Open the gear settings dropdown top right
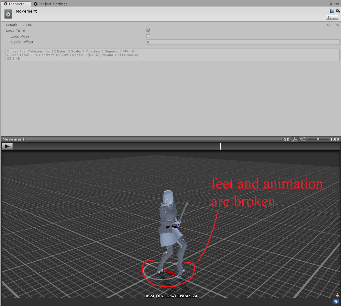Screen dimensions: 341x307 point(337,11)
